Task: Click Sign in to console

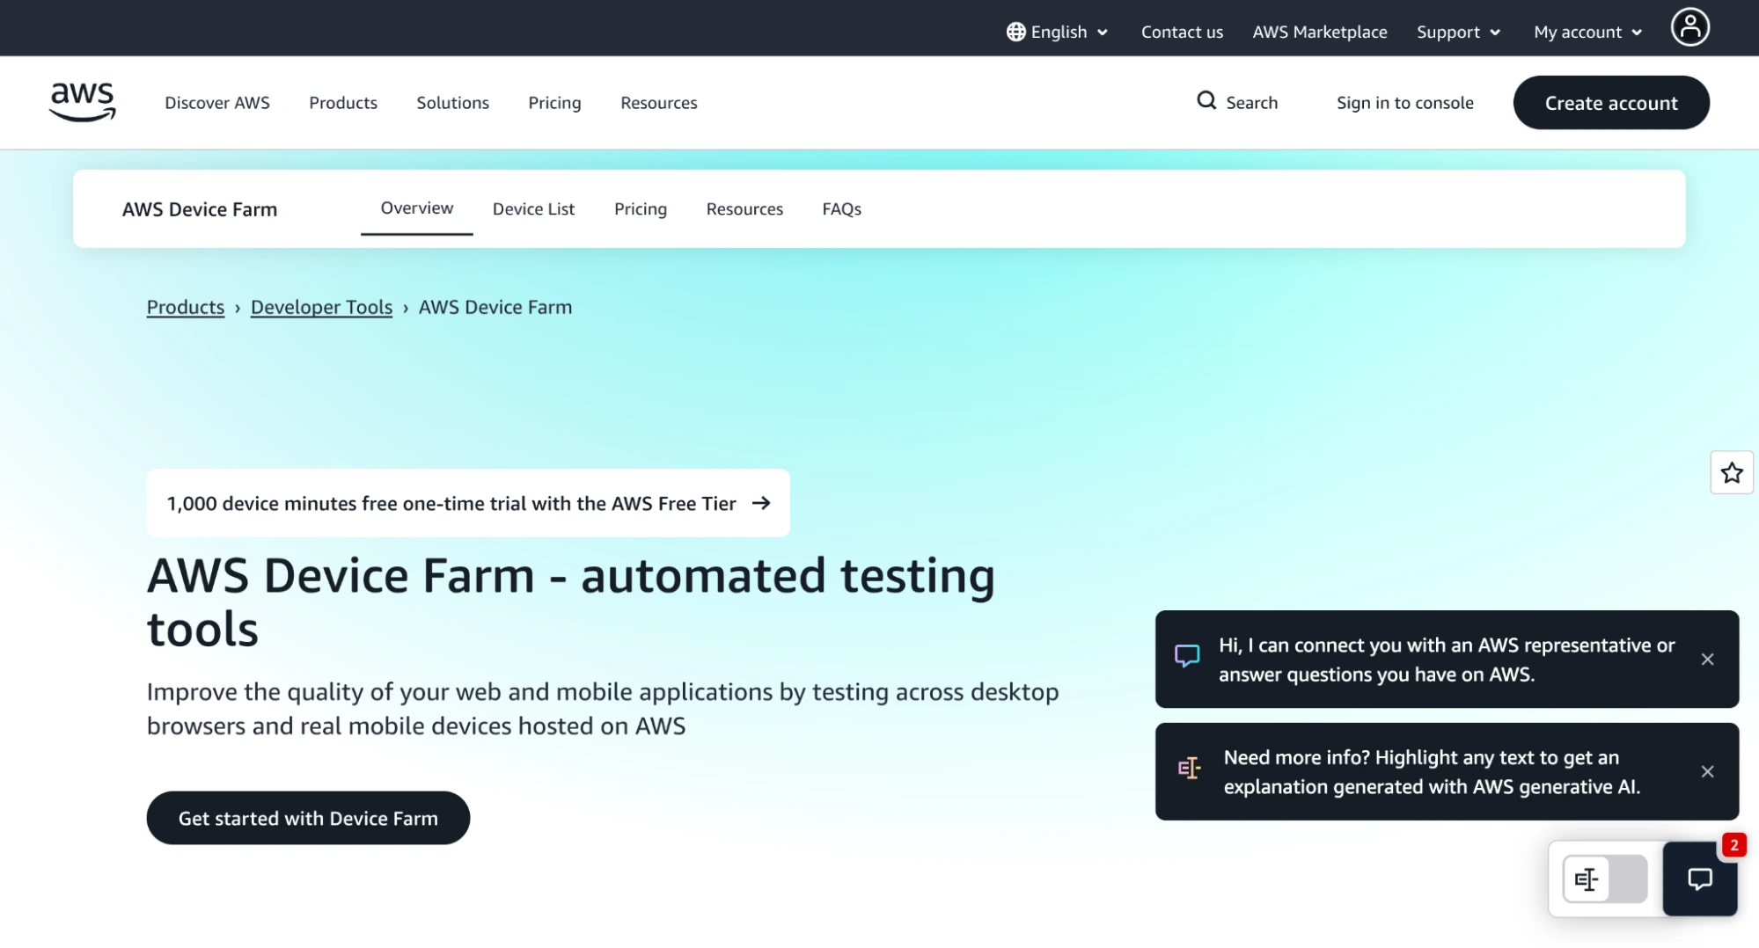Action: click(x=1404, y=103)
